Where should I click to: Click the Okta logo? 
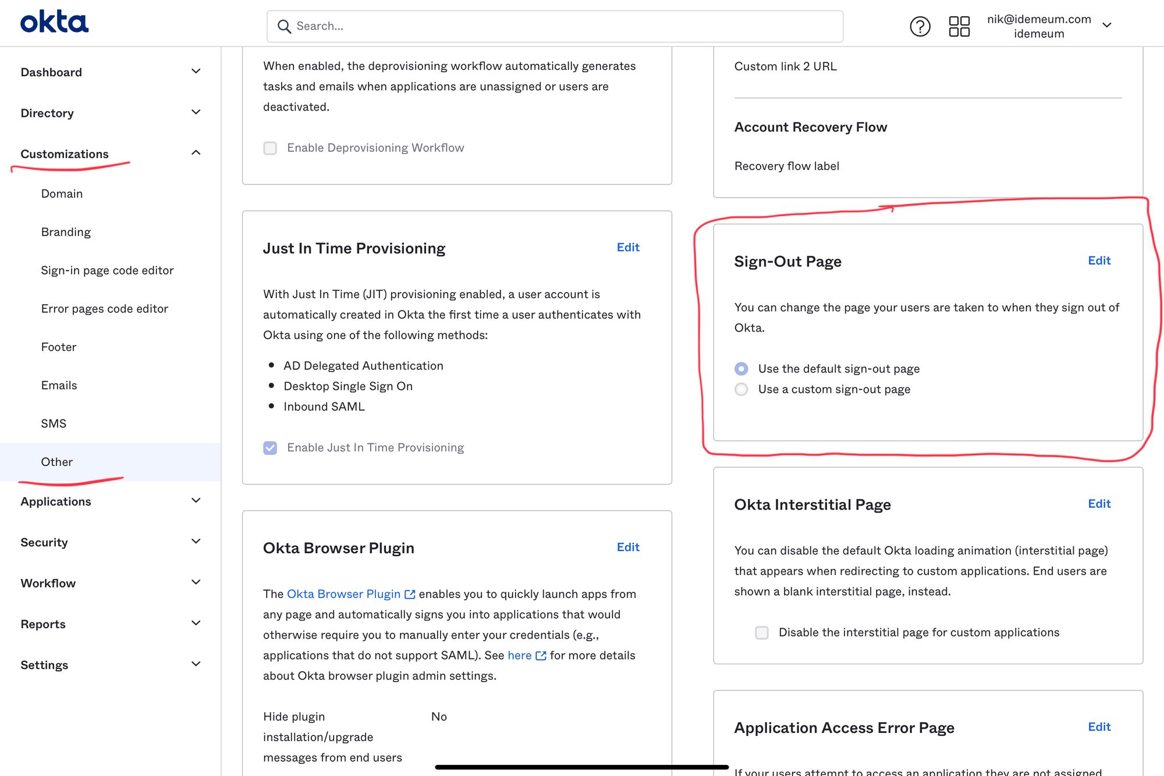pos(54,22)
